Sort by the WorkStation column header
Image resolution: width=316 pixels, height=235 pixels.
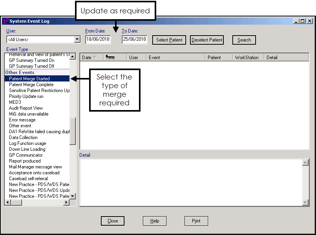(247, 58)
